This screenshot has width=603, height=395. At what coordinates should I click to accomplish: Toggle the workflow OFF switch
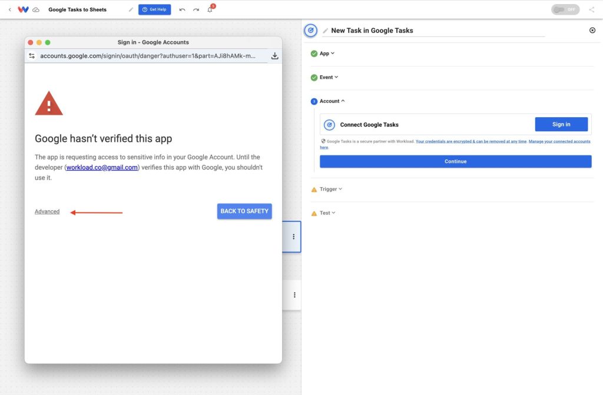565,9
